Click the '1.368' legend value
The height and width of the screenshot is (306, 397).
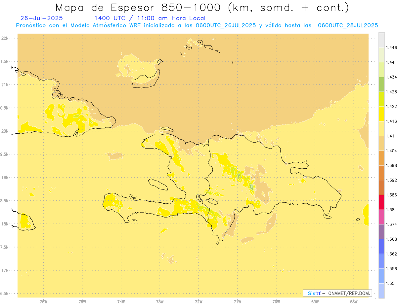[x=391, y=239]
